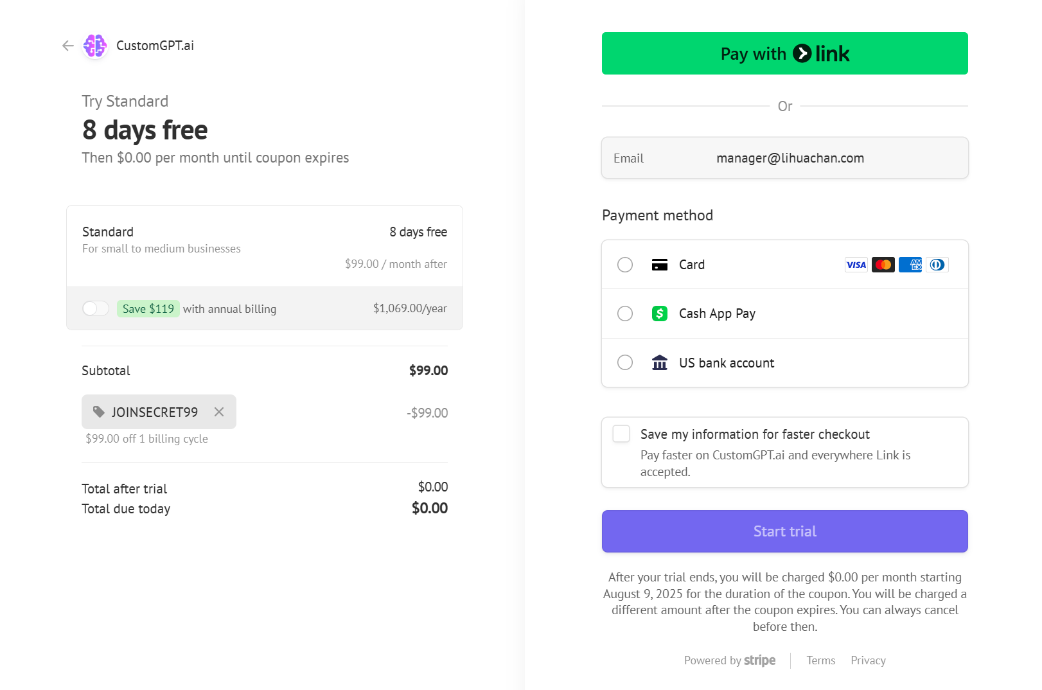This screenshot has width=1042, height=690.
Task: Select the Card payment radio button
Action: [x=625, y=265]
